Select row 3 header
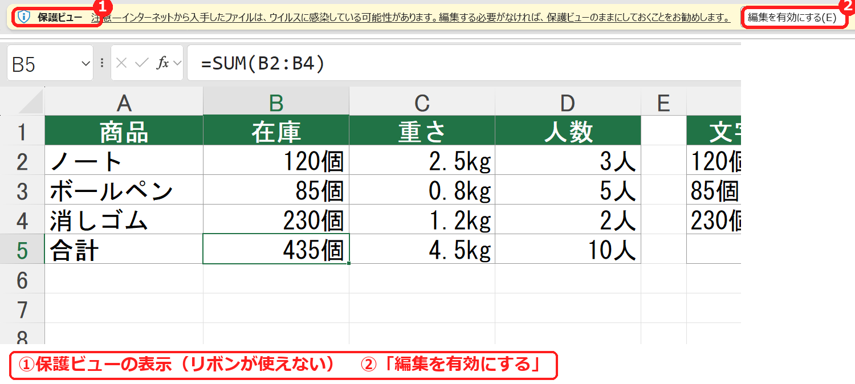The image size is (855, 384). pos(22,190)
